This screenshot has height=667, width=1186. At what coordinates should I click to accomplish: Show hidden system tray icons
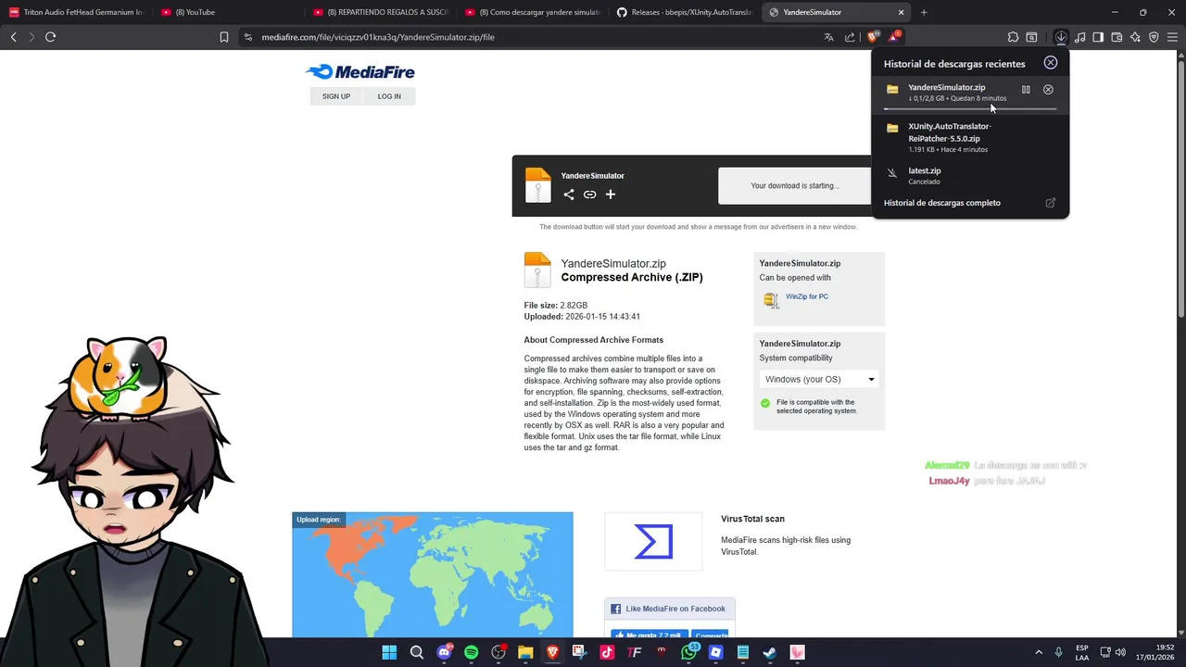click(x=1039, y=652)
